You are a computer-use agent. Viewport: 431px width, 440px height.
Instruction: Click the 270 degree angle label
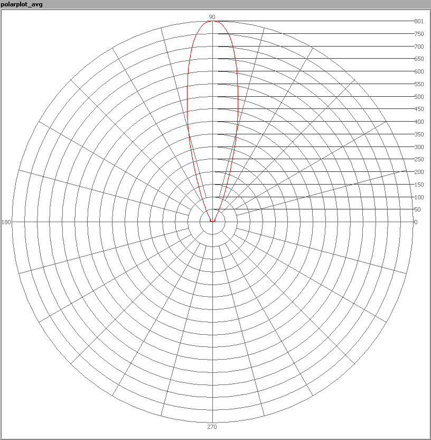pyautogui.click(x=212, y=427)
